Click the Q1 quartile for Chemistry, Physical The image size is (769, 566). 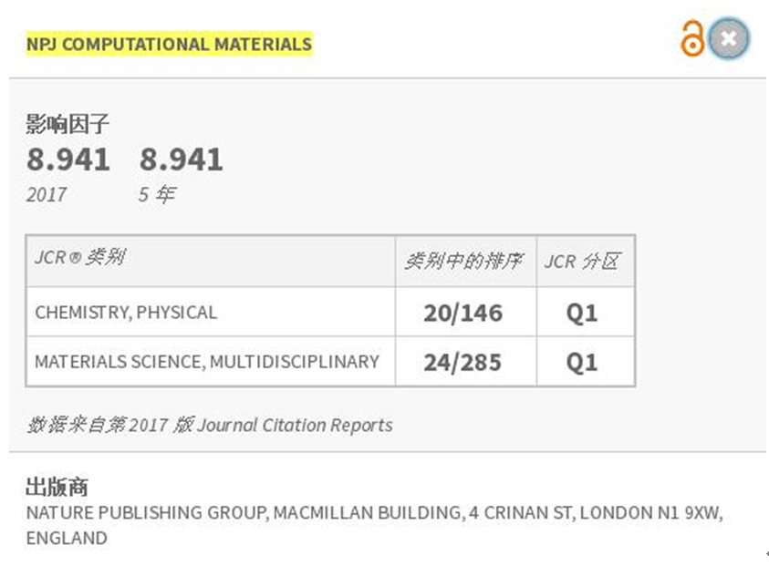click(x=582, y=314)
